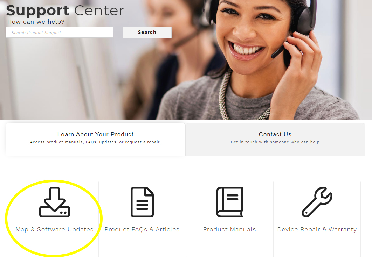Select the Product Manuals book icon
This screenshot has width=372, height=264.
coord(230,202)
